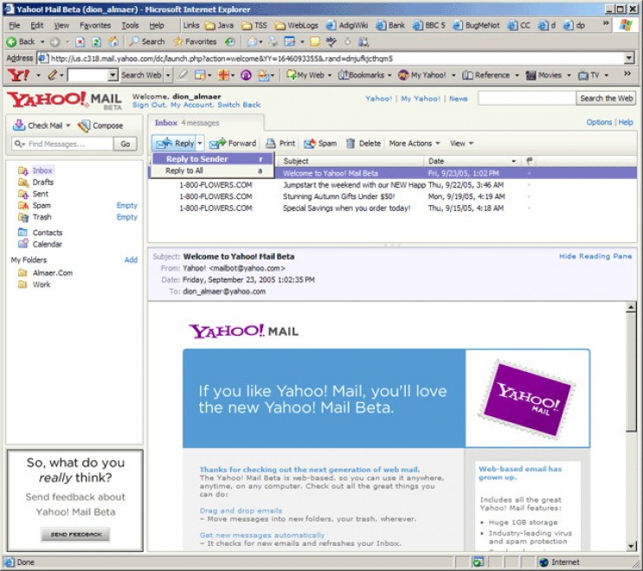The image size is (643, 571).
Task: Click the Work folder icon
Action: pos(23,285)
